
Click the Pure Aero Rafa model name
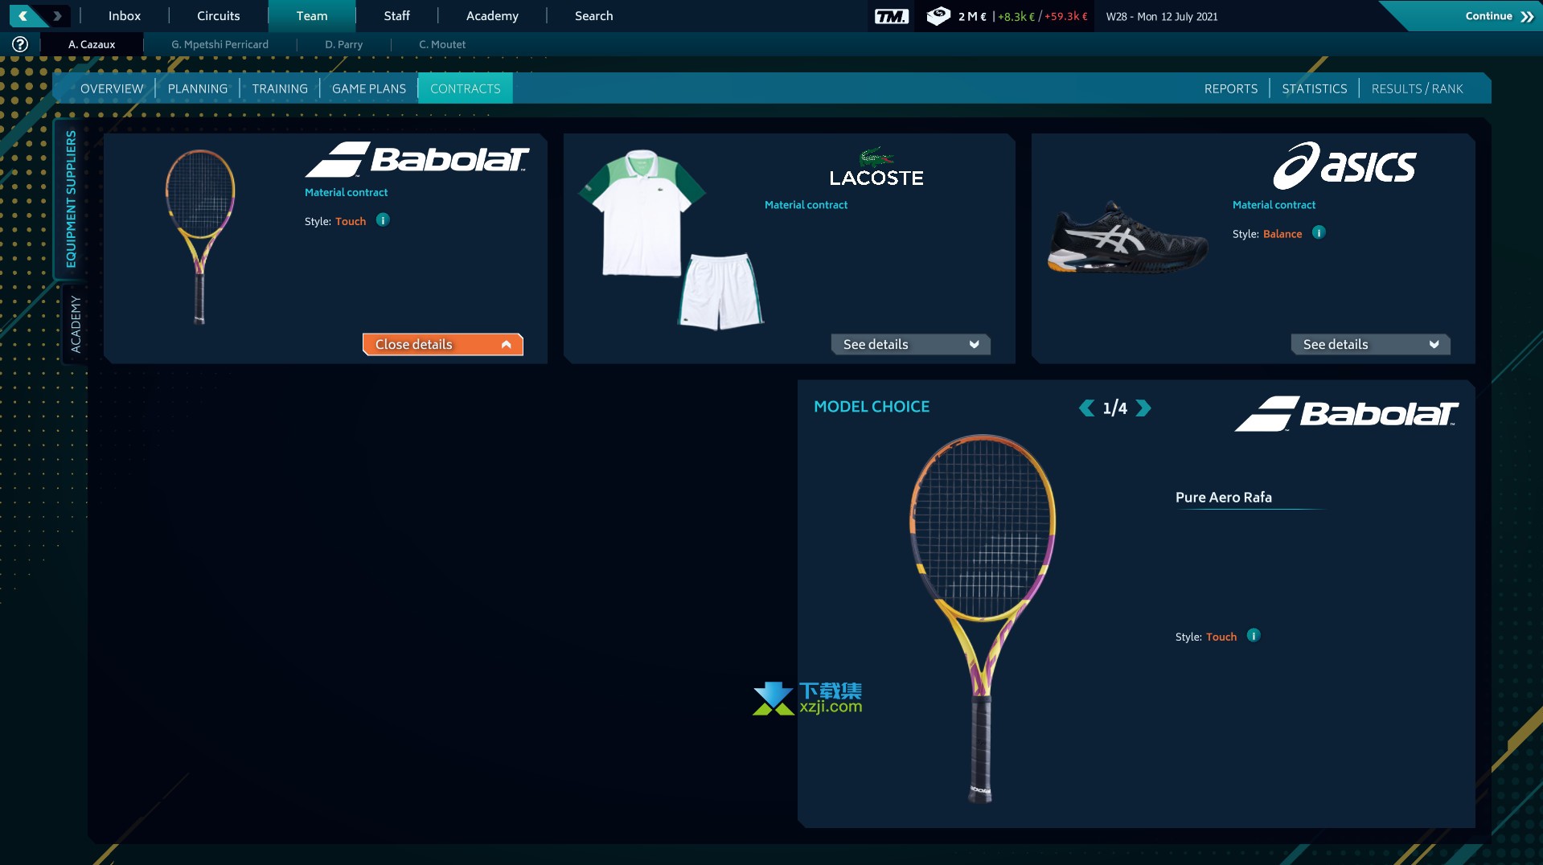(1224, 497)
